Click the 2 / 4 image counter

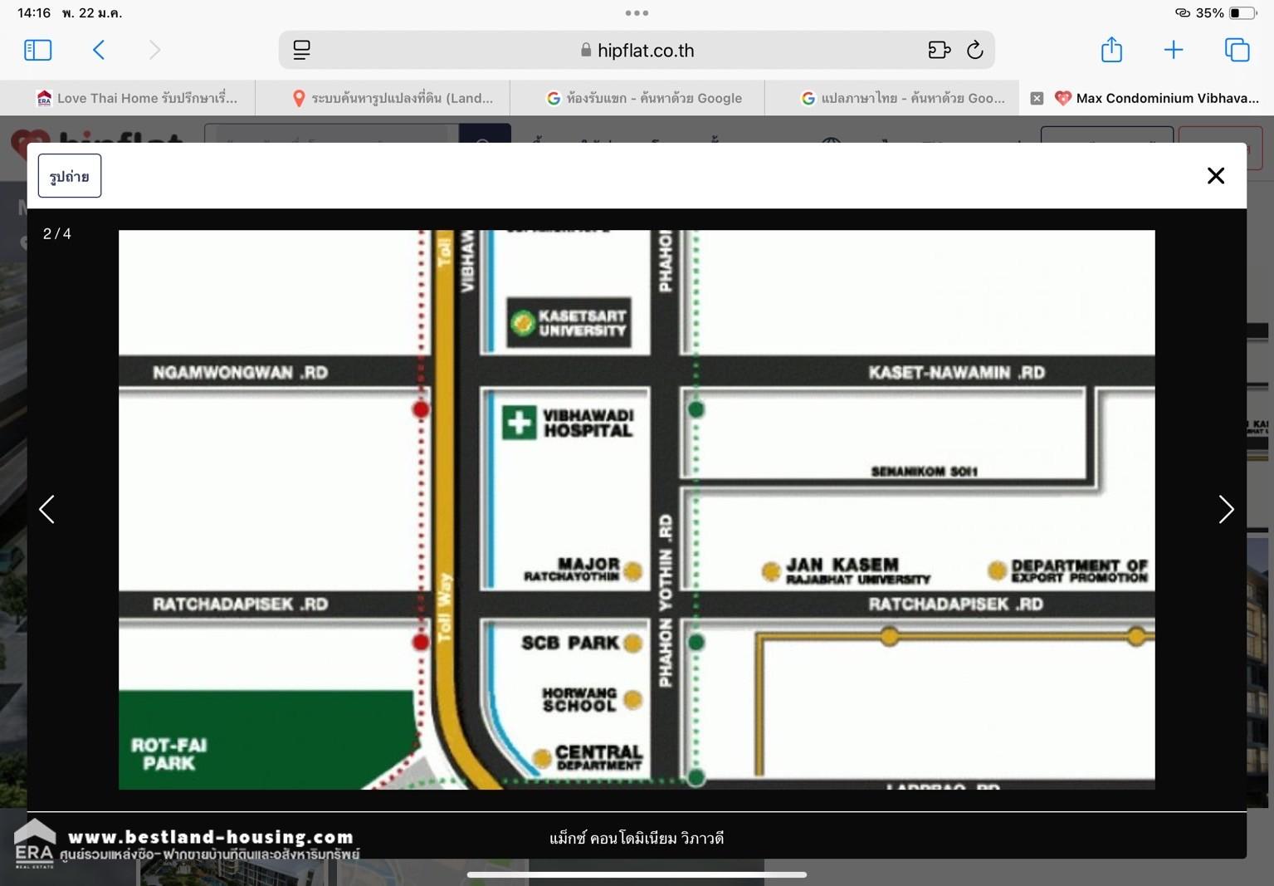[x=57, y=234]
